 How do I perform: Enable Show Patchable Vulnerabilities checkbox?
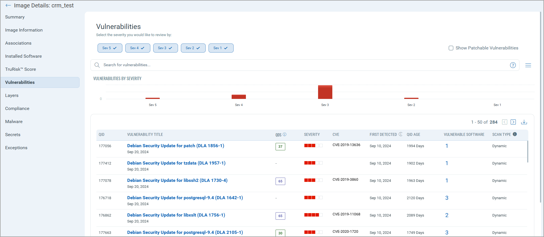451,48
